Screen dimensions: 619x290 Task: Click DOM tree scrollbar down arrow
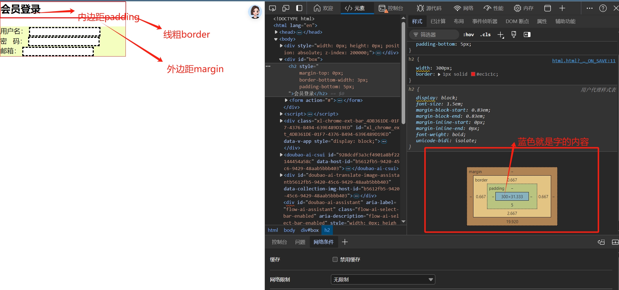[x=403, y=222]
